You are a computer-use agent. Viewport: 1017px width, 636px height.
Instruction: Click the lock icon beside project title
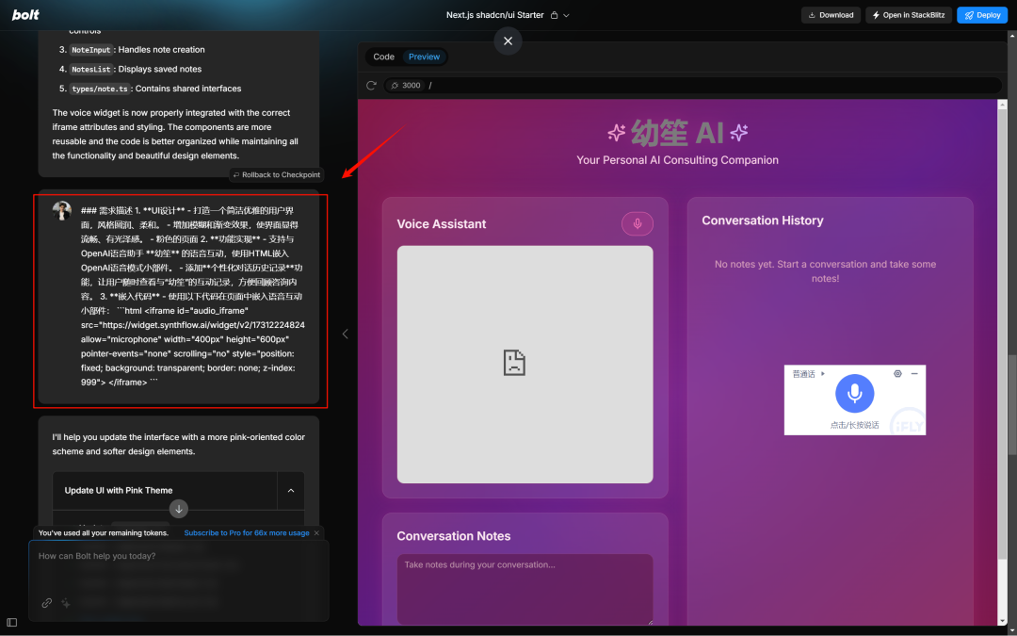554,15
